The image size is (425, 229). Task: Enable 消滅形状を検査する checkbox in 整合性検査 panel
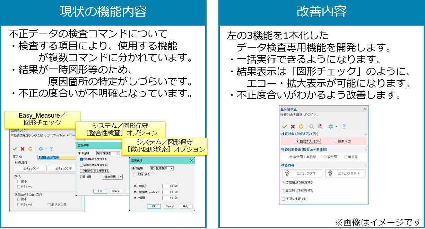pyautogui.click(x=284, y=191)
